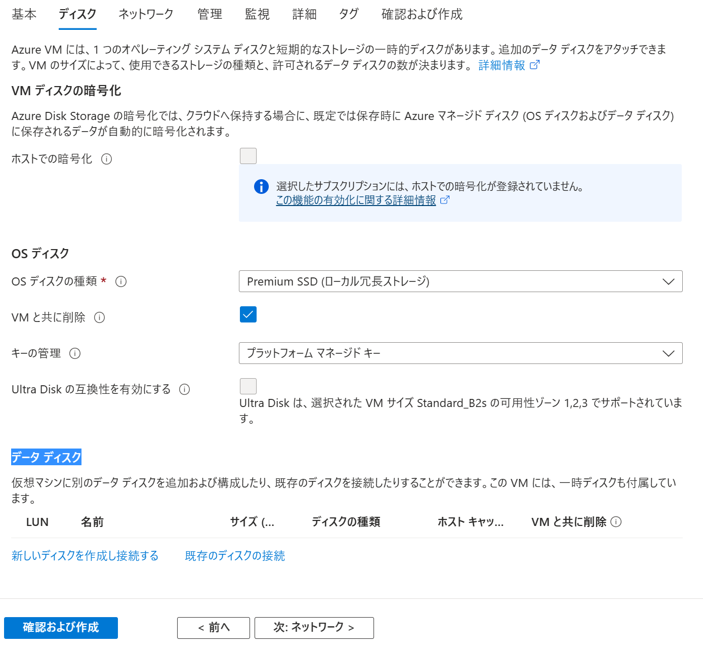Open the キーの管理 dropdown
Image resolution: width=703 pixels, height=649 pixels.
461,353
